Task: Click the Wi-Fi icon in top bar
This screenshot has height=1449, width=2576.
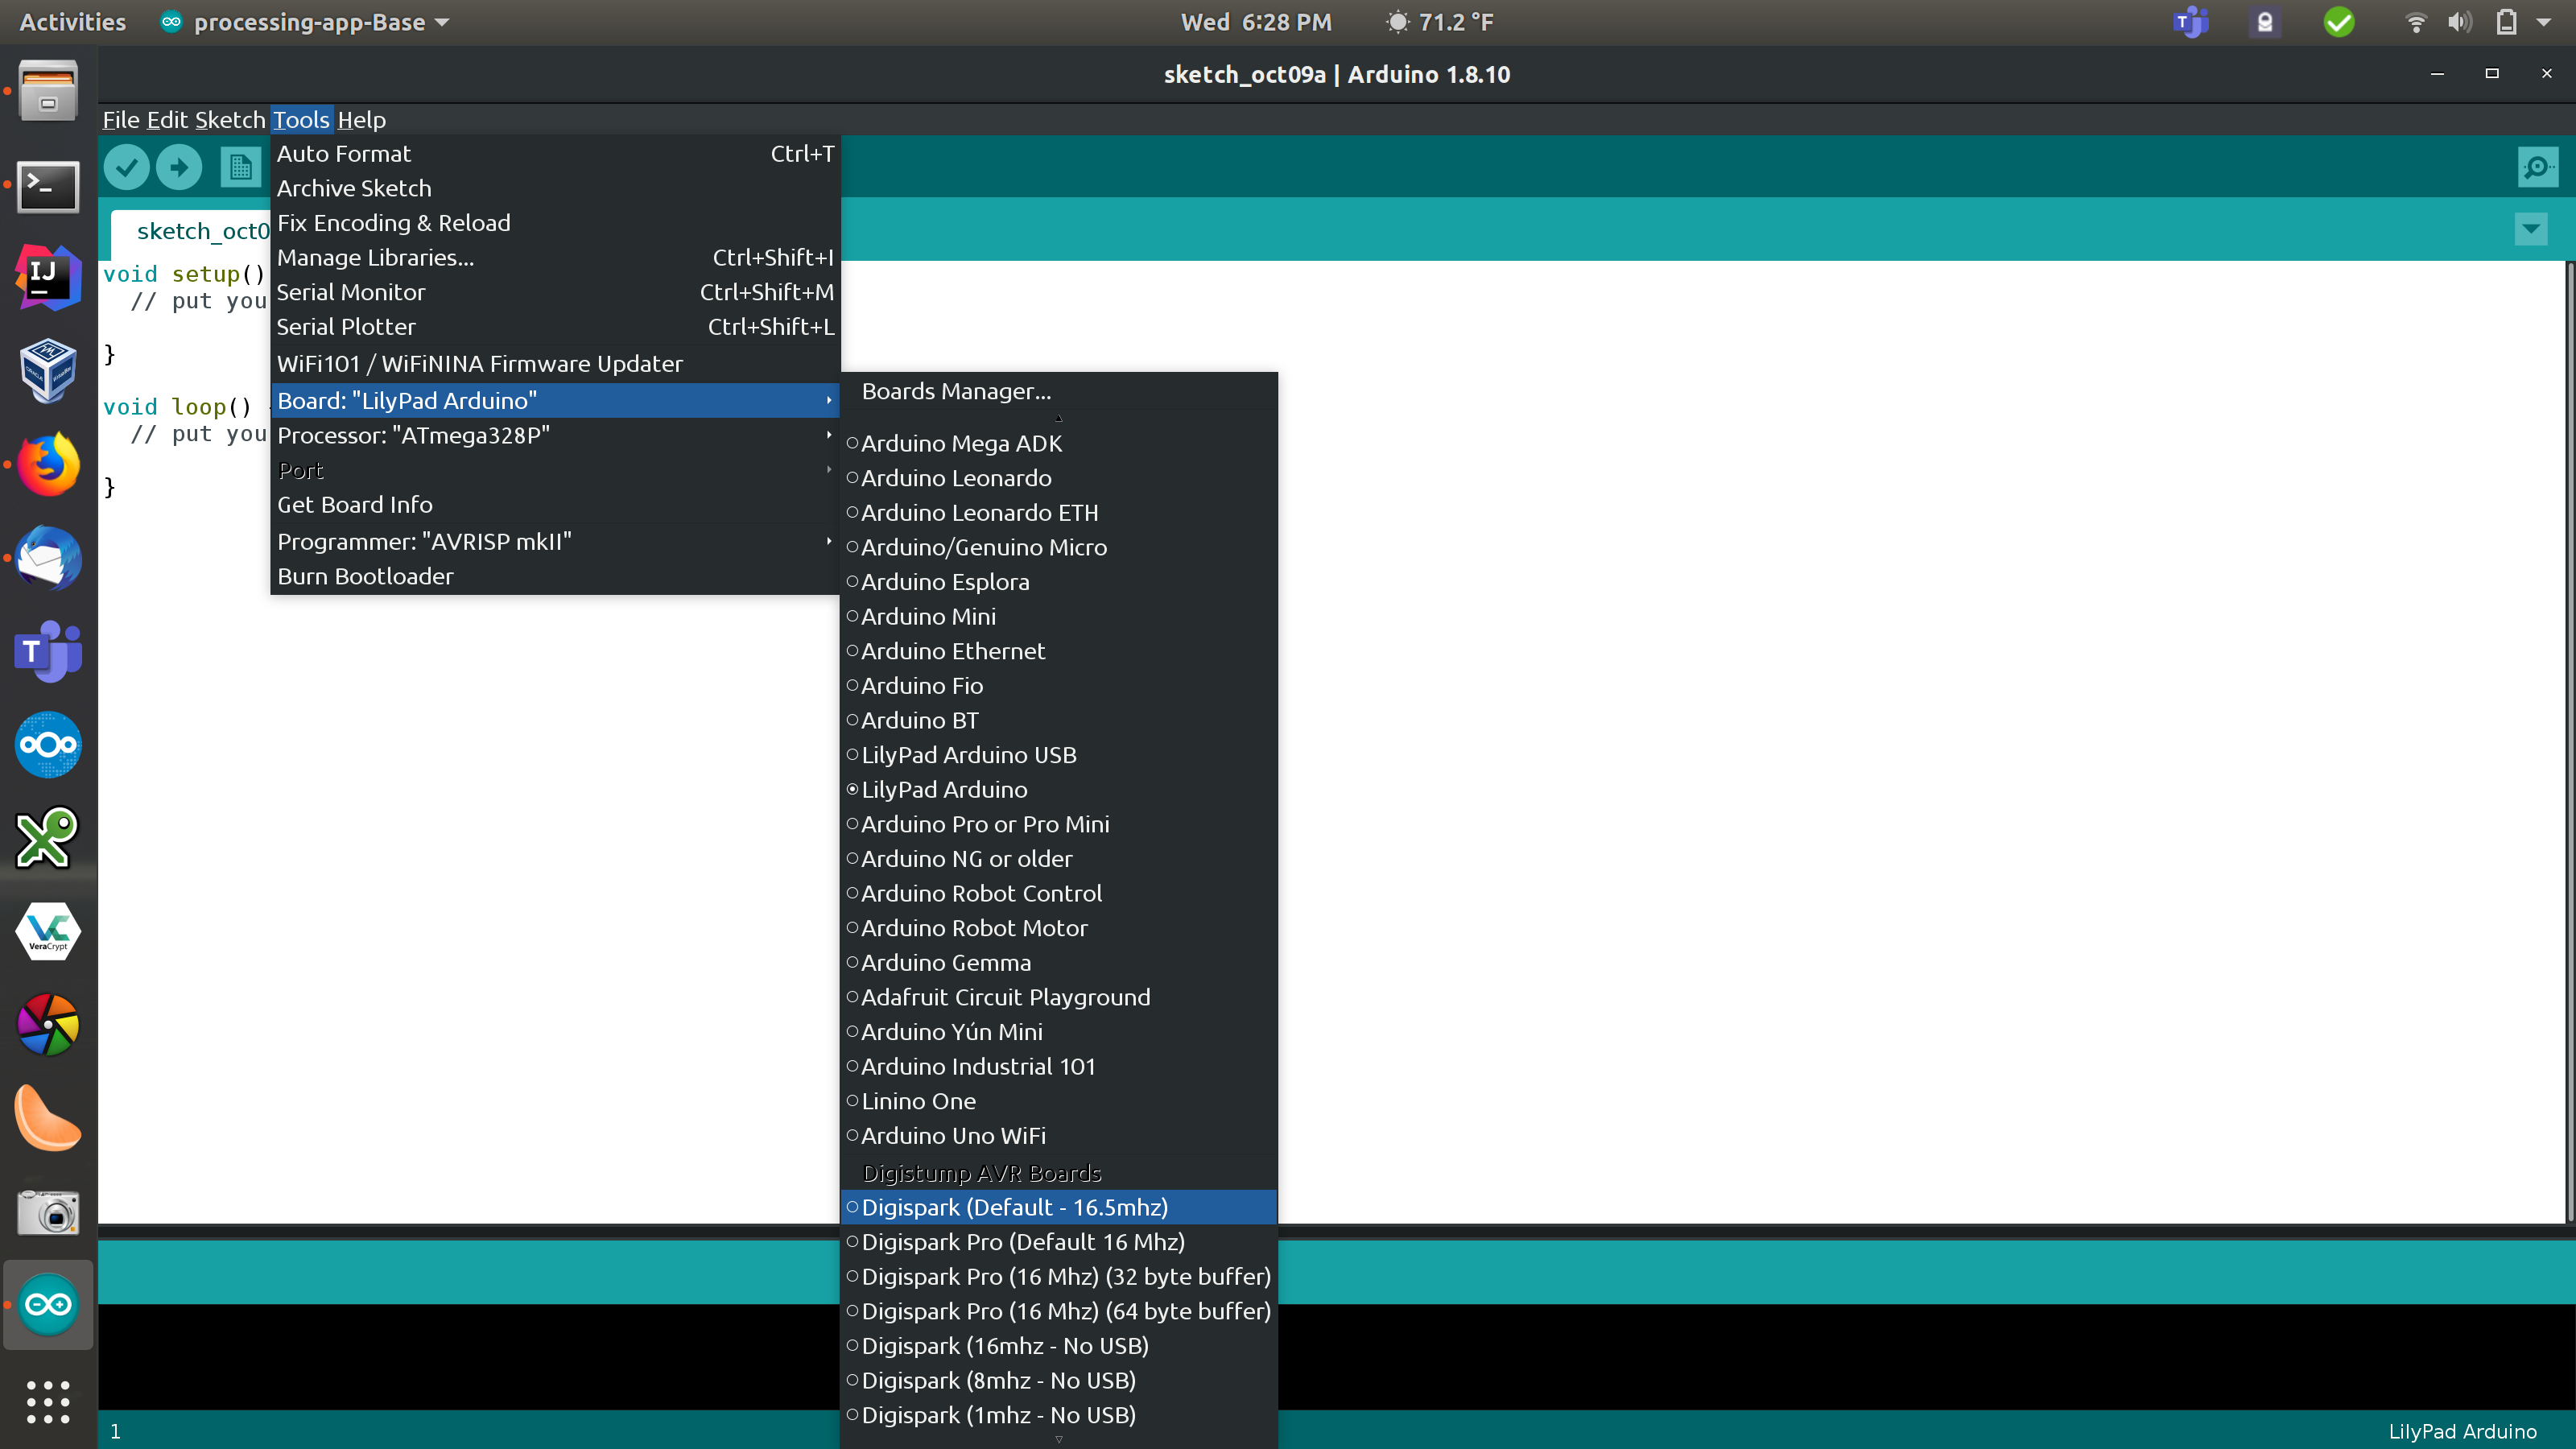Action: pos(2415,22)
